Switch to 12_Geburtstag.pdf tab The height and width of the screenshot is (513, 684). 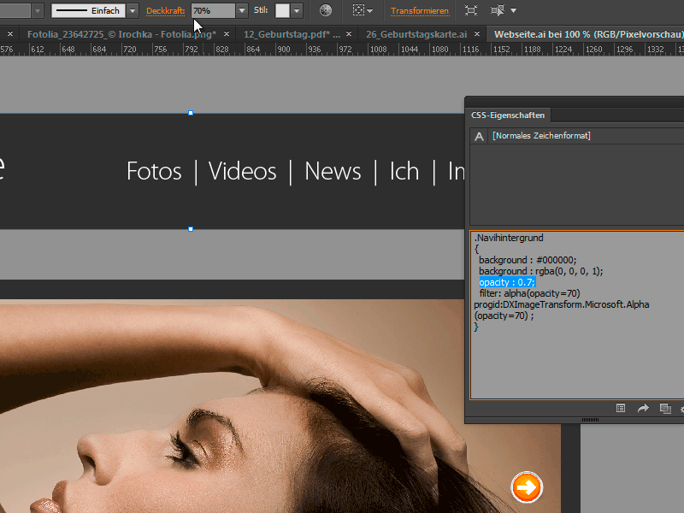(292, 34)
